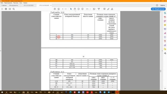Open the help question mark icon
This screenshot has width=167, height=94.
(x=157, y=5)
